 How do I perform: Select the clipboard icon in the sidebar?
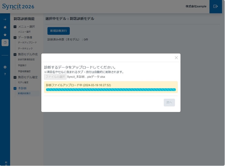tap(5, 42)
